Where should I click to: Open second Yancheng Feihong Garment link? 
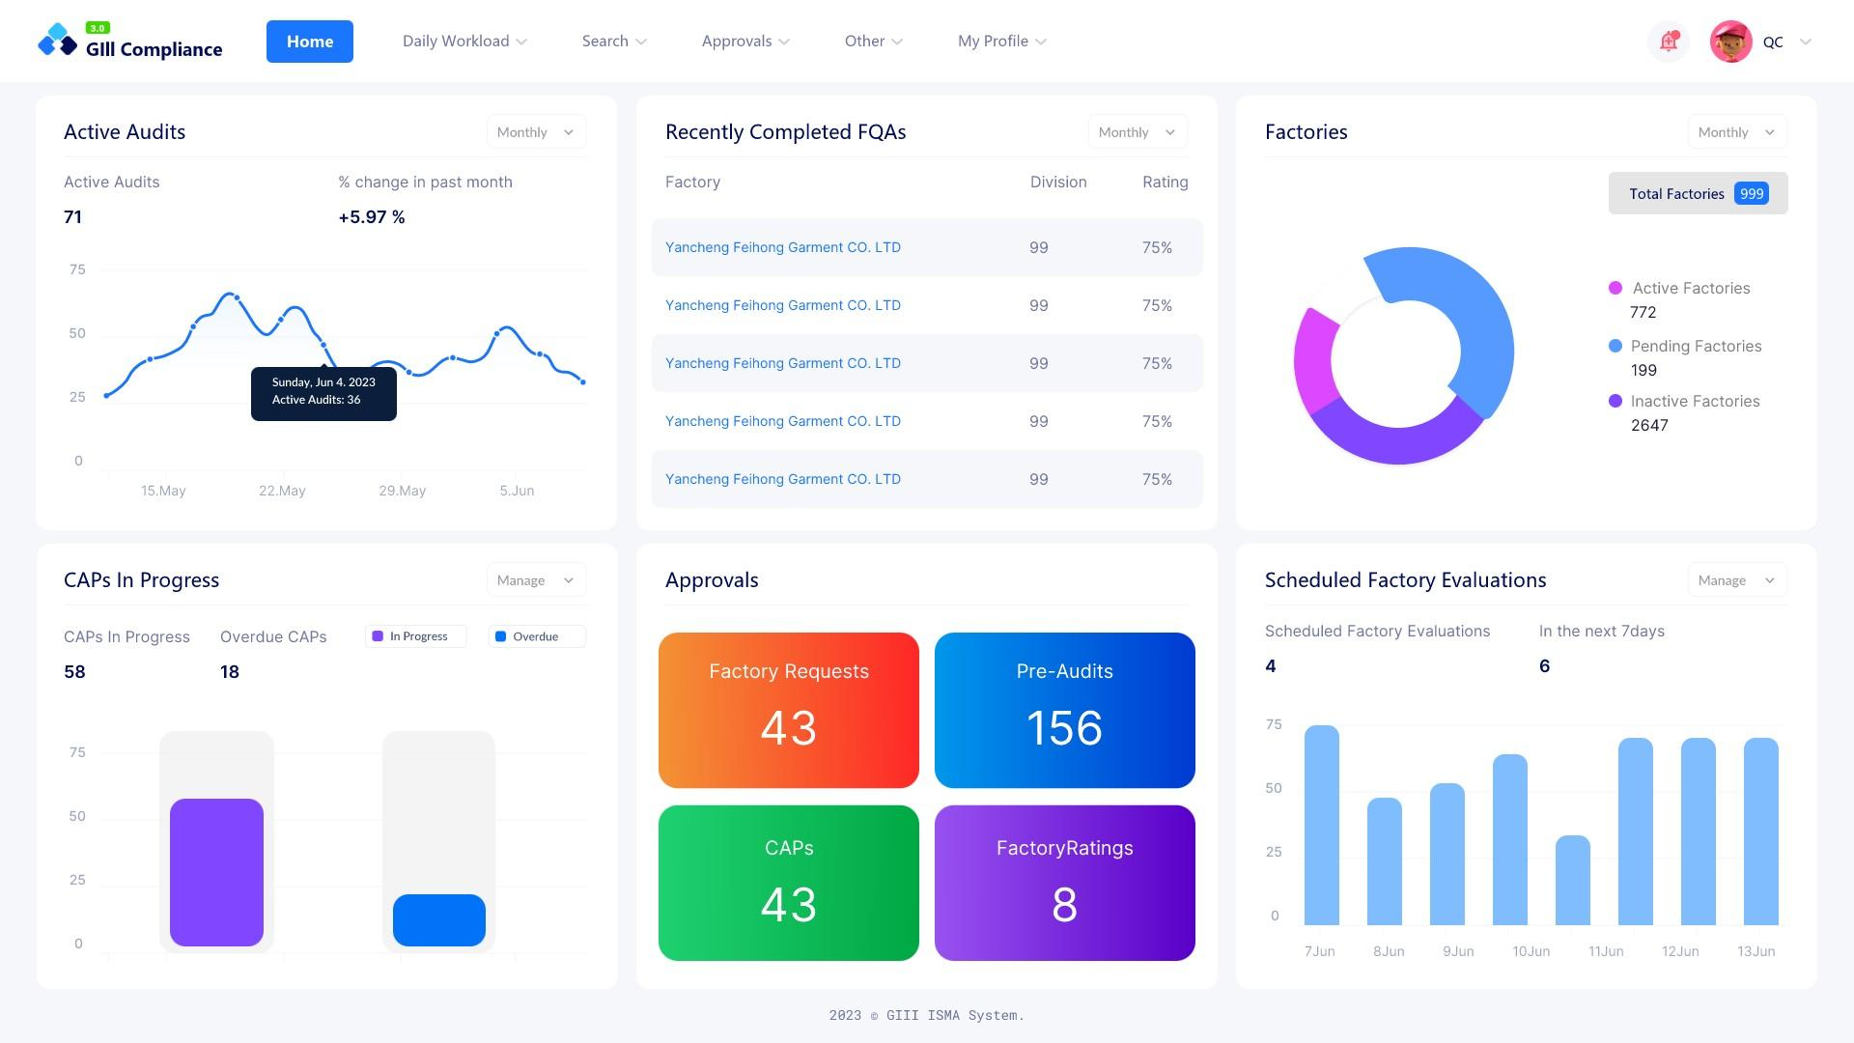click(783, 305)
